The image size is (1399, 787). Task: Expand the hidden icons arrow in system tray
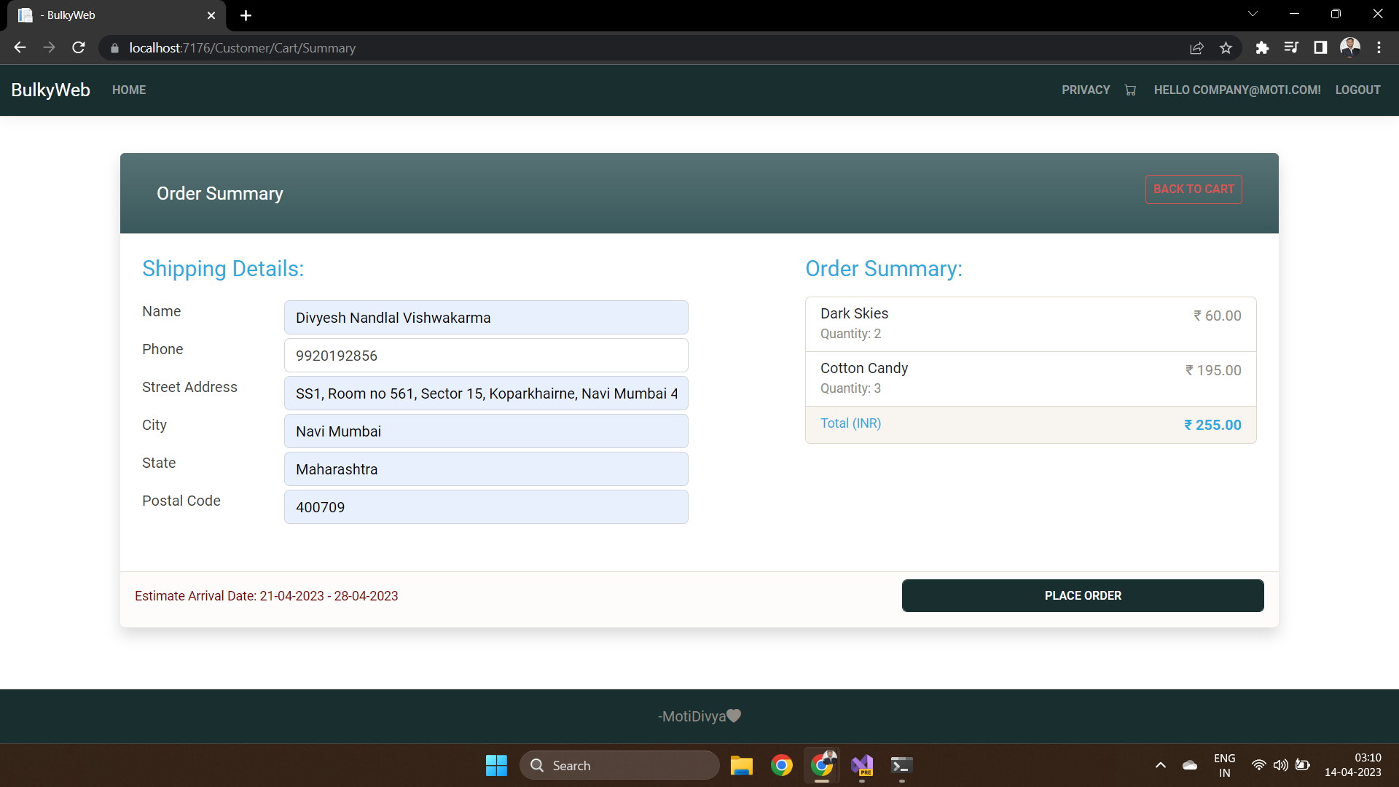coord(1160,765)
